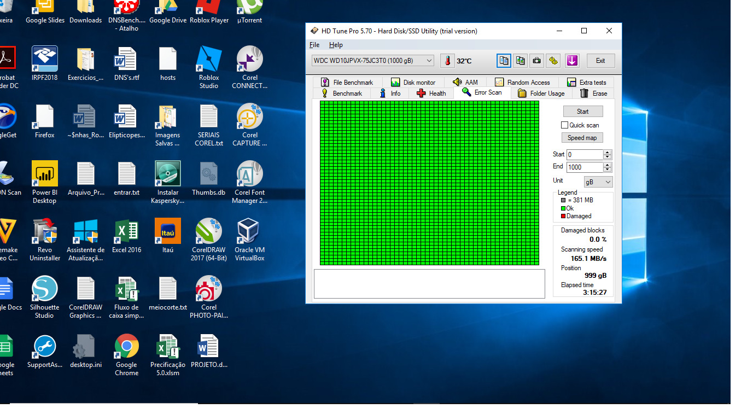Screen dimensions: 747x420
Task: Enable the Quick scan checkbox
Action: pos(565,125)
